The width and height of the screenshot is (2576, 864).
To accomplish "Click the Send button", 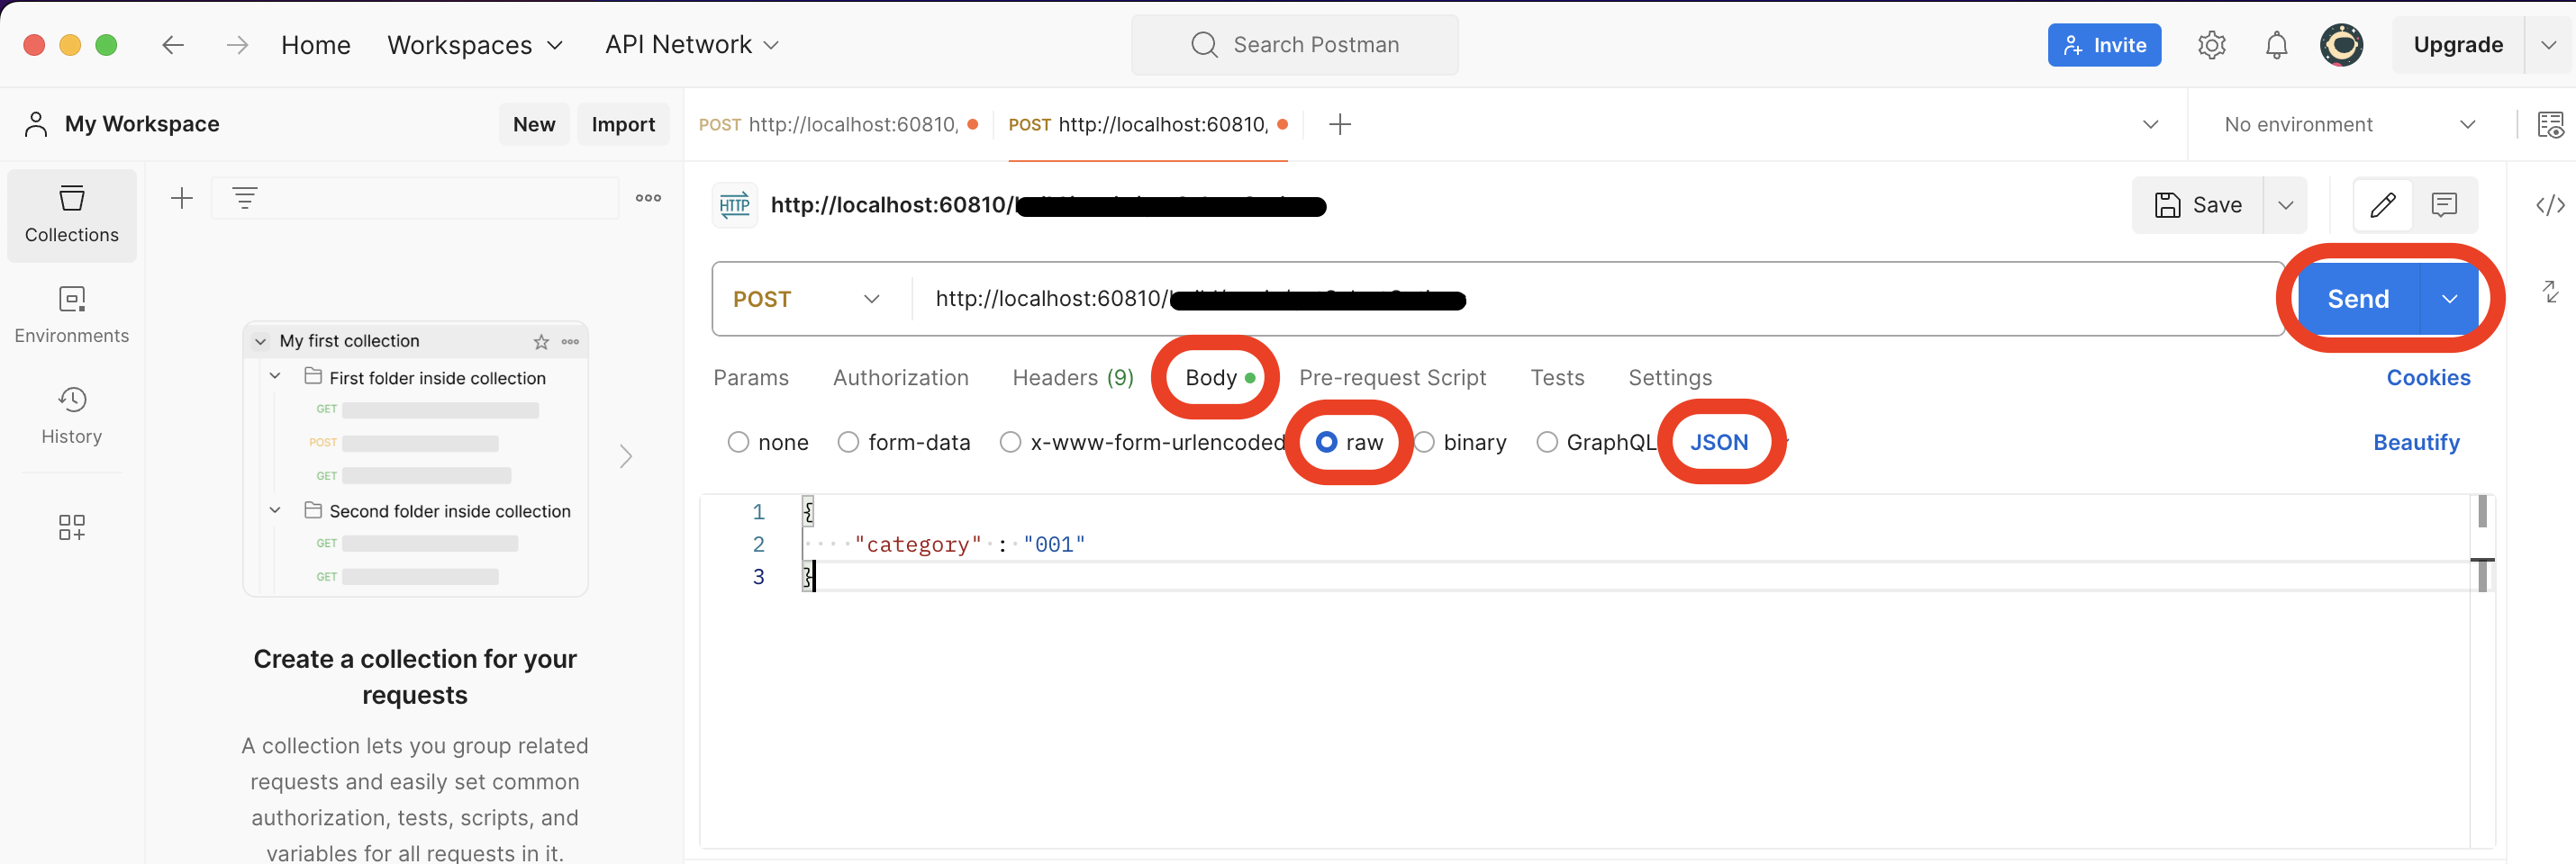I will [2358, 299].
